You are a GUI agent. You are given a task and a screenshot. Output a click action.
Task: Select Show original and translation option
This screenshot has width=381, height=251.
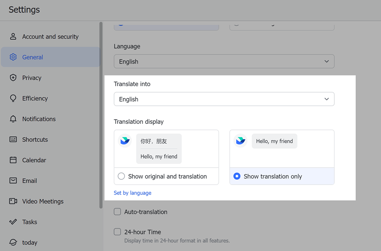tap(121, 176)
